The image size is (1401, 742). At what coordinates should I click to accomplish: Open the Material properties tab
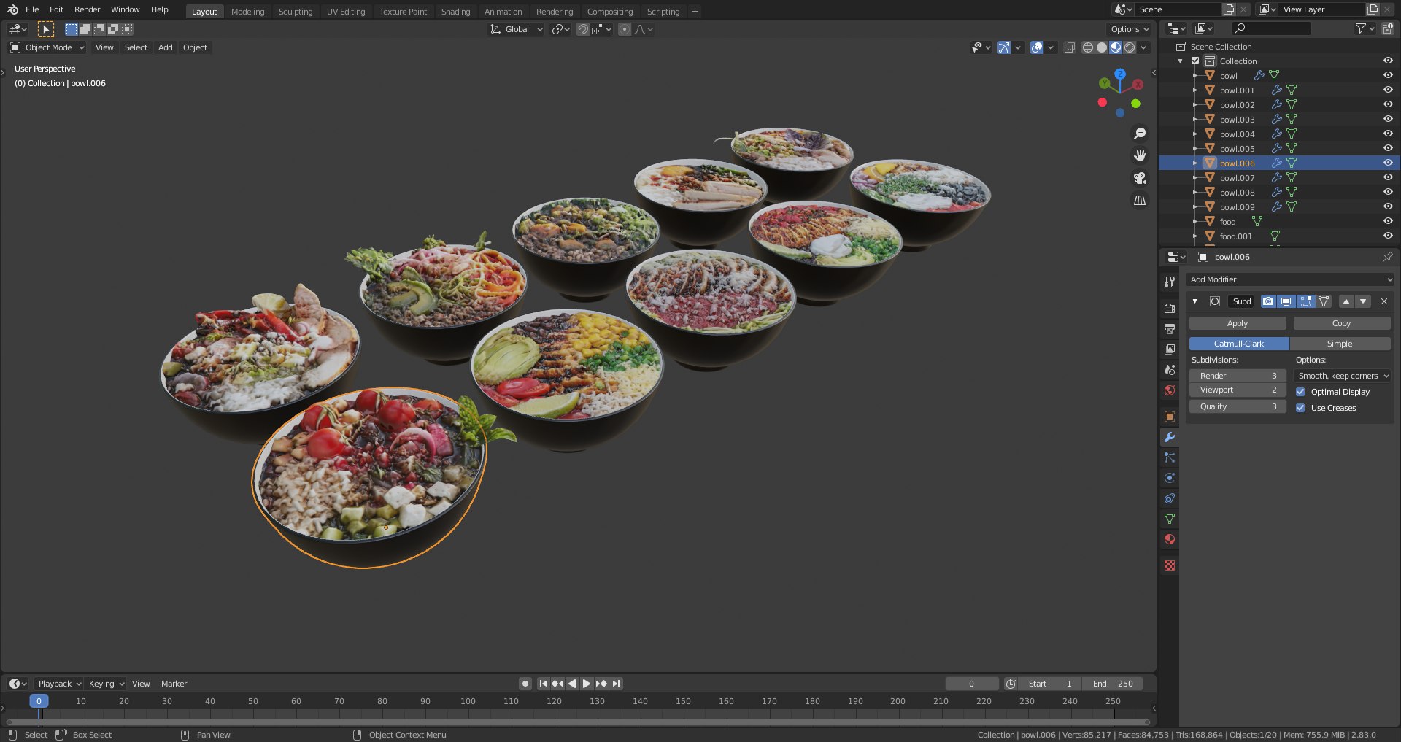(1170, 539)
